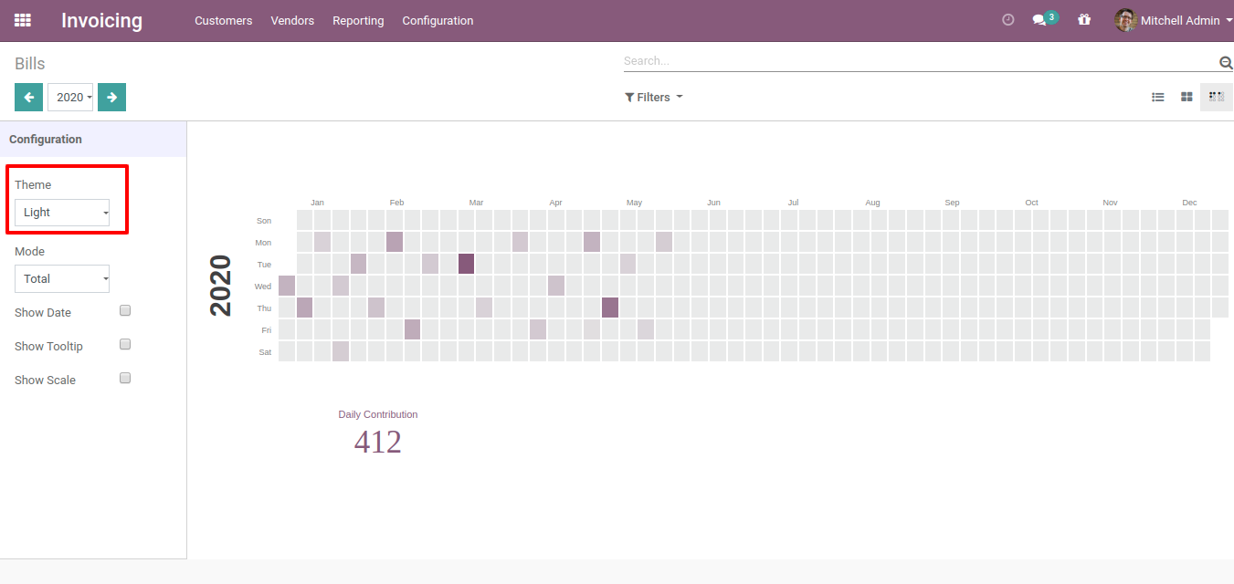Viewport: 1234px width, 584px height.
Task: Open the apps grid menu icon
Action: [23, 20]
